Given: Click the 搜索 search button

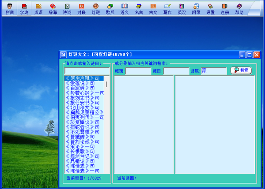Looking at the screenshot, I should click(x=241, y=70).
